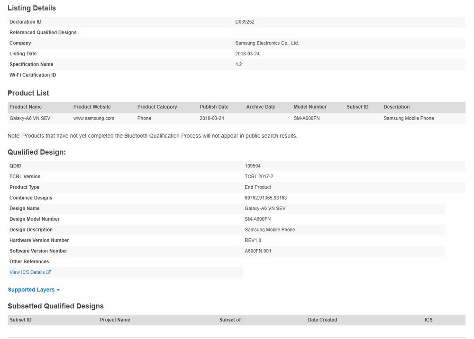474x339 pixels.
Task: Click the Publish Date column header
Action: 214,107
